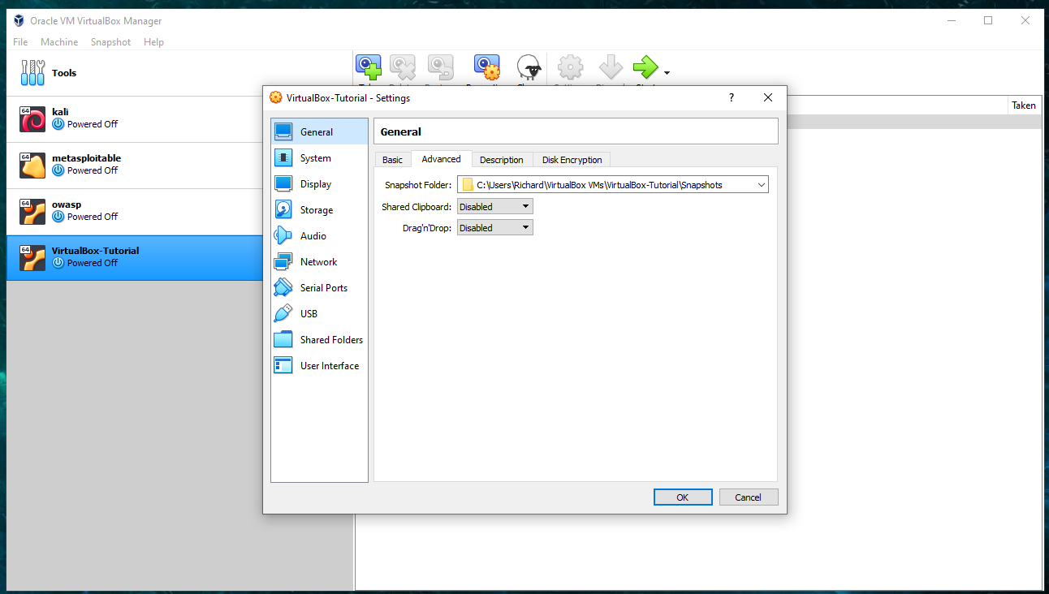This screenshot has height=594, width=1049.
Task: Open the Disk Encryption tab
Action: pos(572,160)
